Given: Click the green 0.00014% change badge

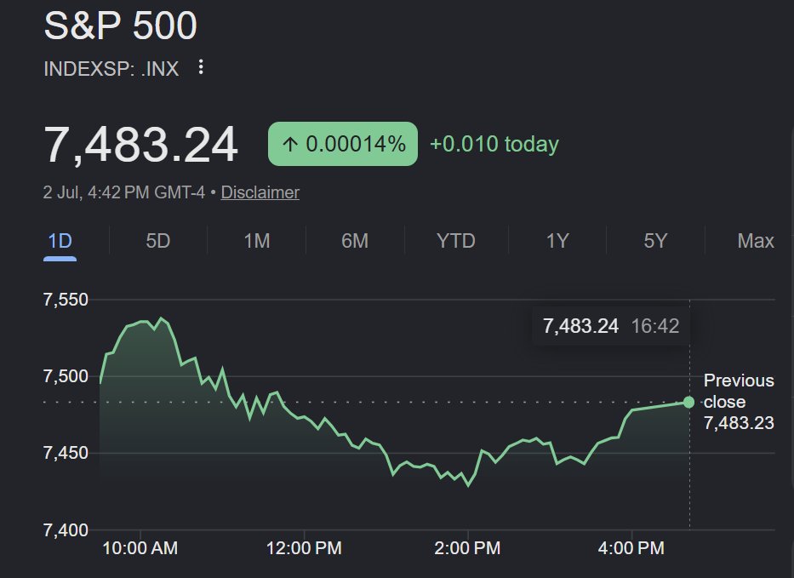Looking at the screenshot, I should 343,144.
